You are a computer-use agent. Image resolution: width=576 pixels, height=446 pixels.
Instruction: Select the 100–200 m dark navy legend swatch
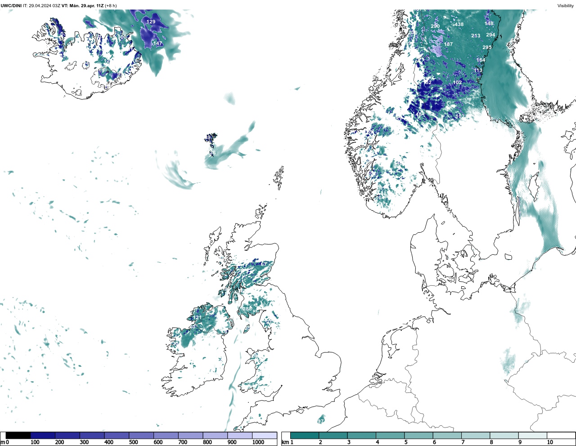[x=43, y=435]
